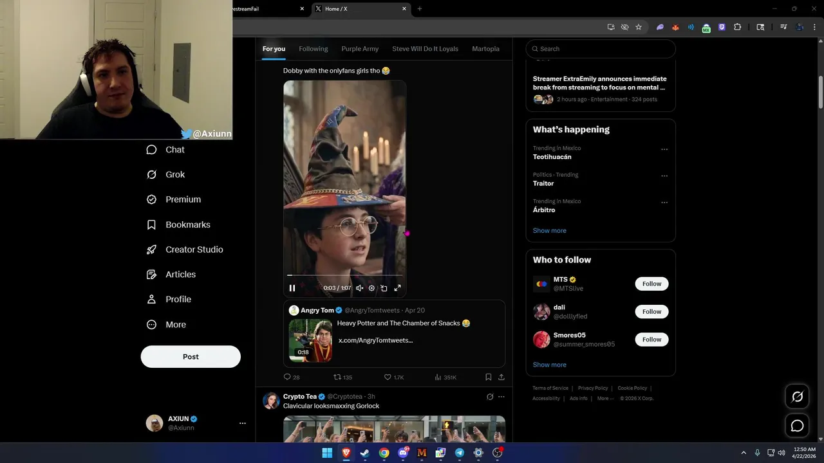Viewport: 824px width, 463px height.
Task: Show more under Who to follow
Action: 550,365
